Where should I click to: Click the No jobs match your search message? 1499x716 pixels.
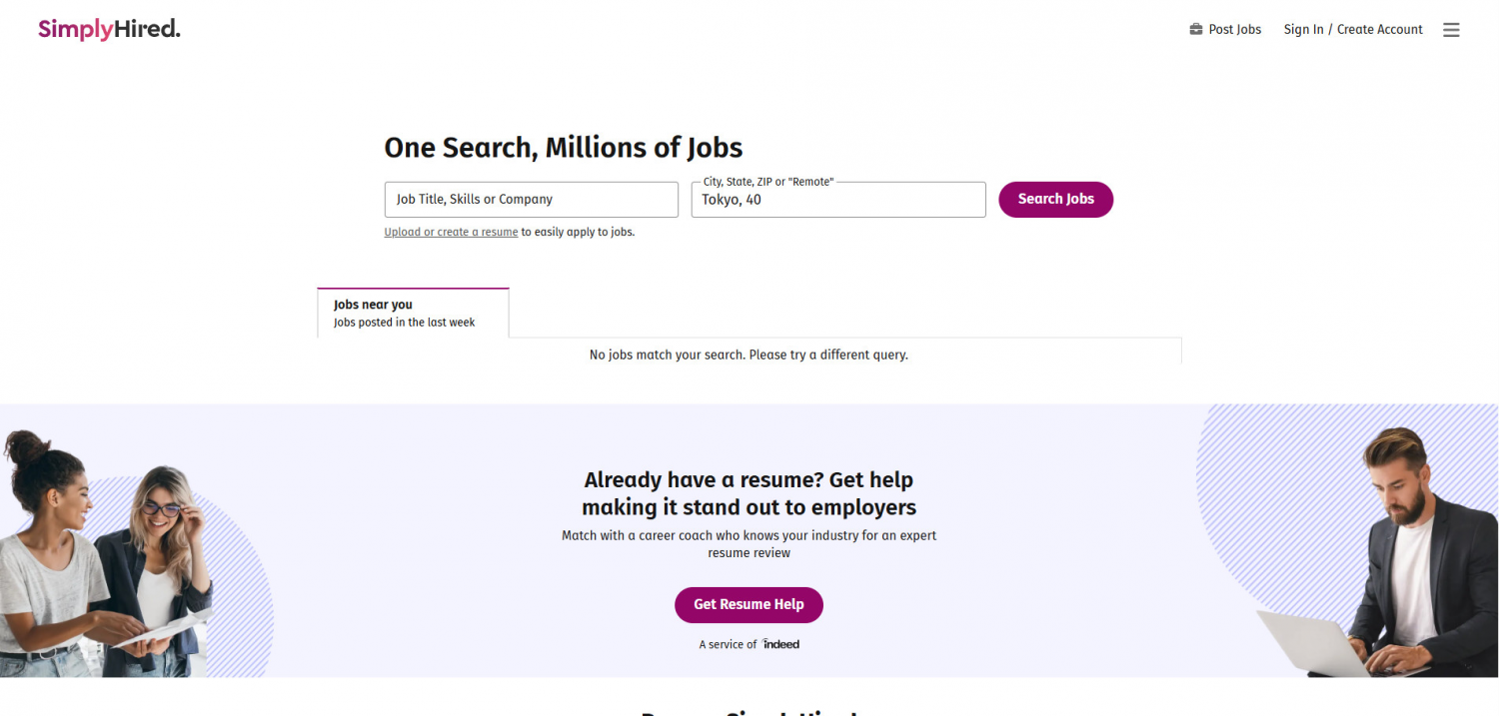click(749, 355)
